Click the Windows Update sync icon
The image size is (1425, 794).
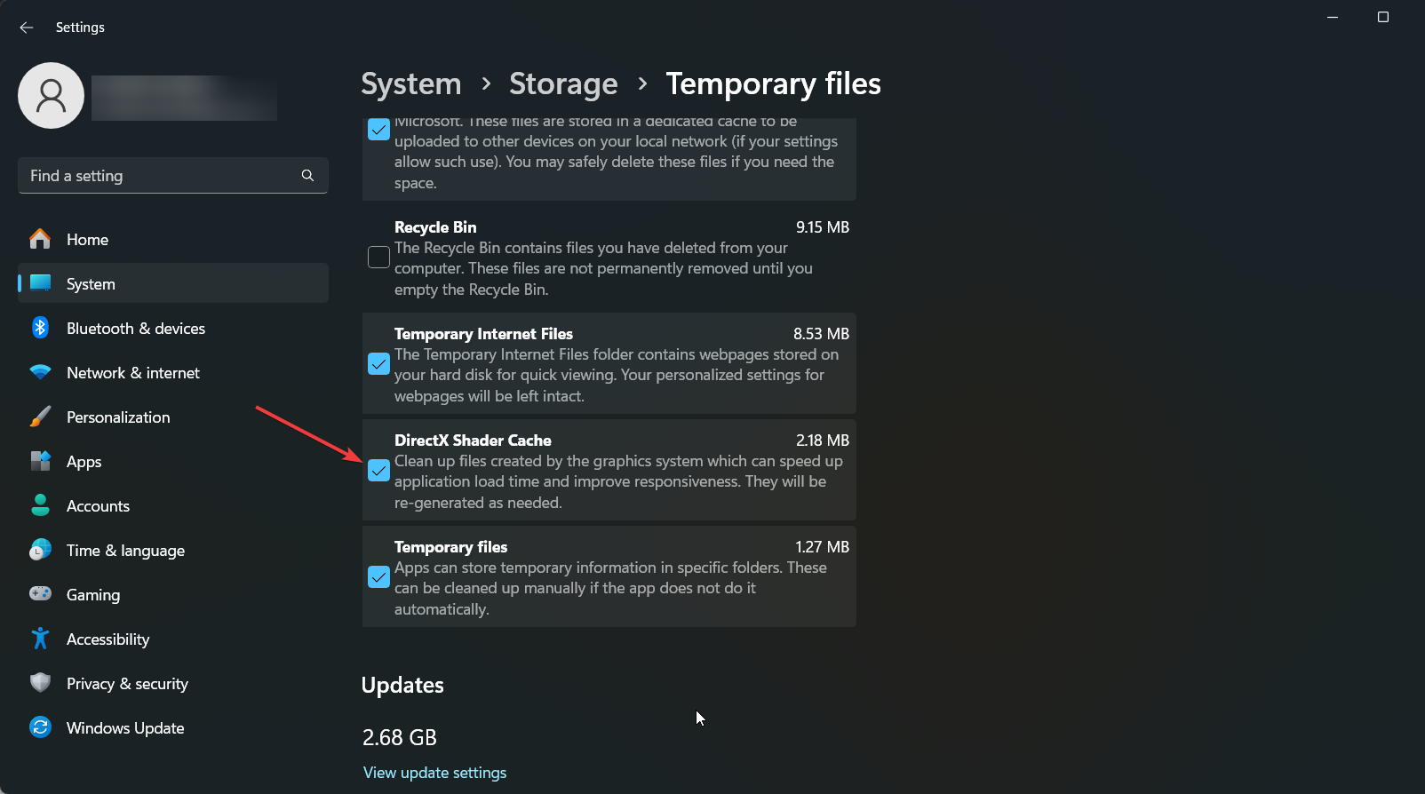[40, 727]
